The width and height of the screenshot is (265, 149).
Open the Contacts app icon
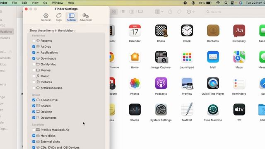[x=213, y=31]
